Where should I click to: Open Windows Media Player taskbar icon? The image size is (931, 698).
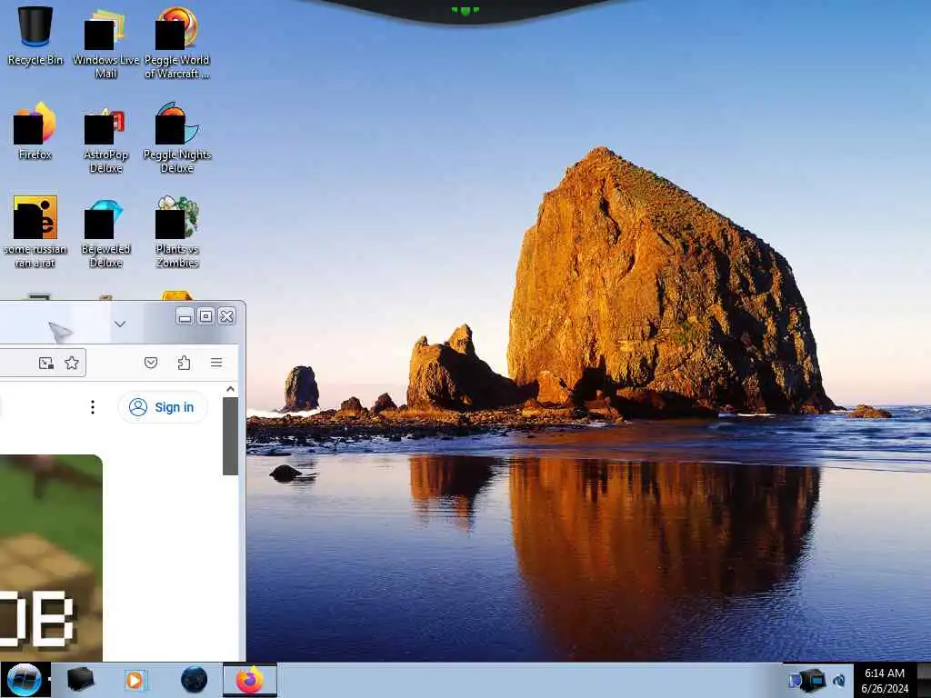[135, 680]
